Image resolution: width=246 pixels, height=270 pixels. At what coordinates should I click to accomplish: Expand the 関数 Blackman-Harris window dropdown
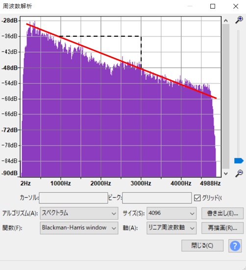click(79, 228)
